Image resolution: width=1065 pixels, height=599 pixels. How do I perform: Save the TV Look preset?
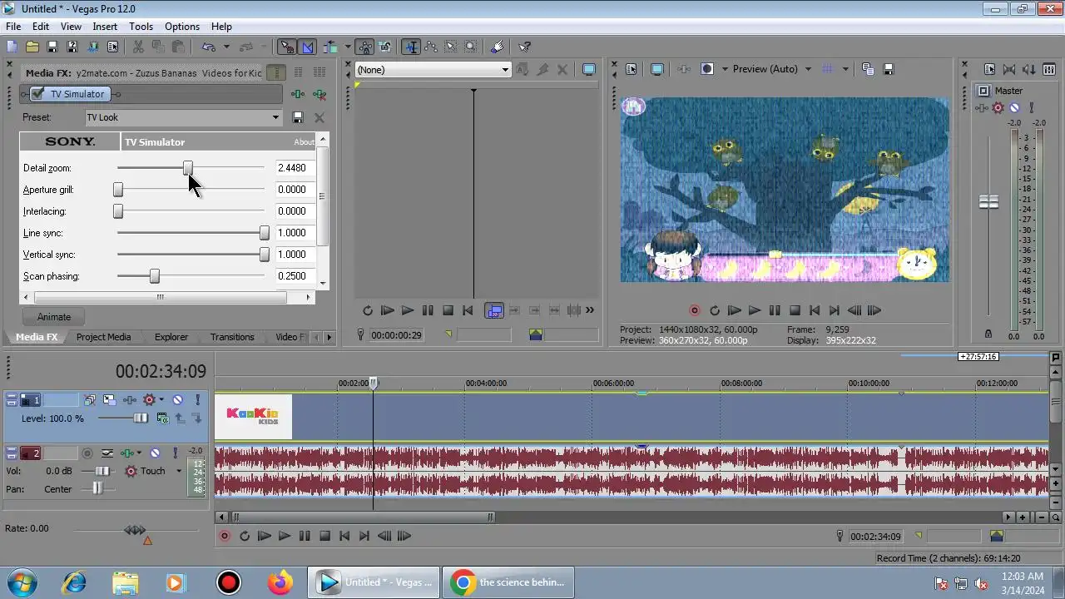pyautogui.click(x=298, y=117)
